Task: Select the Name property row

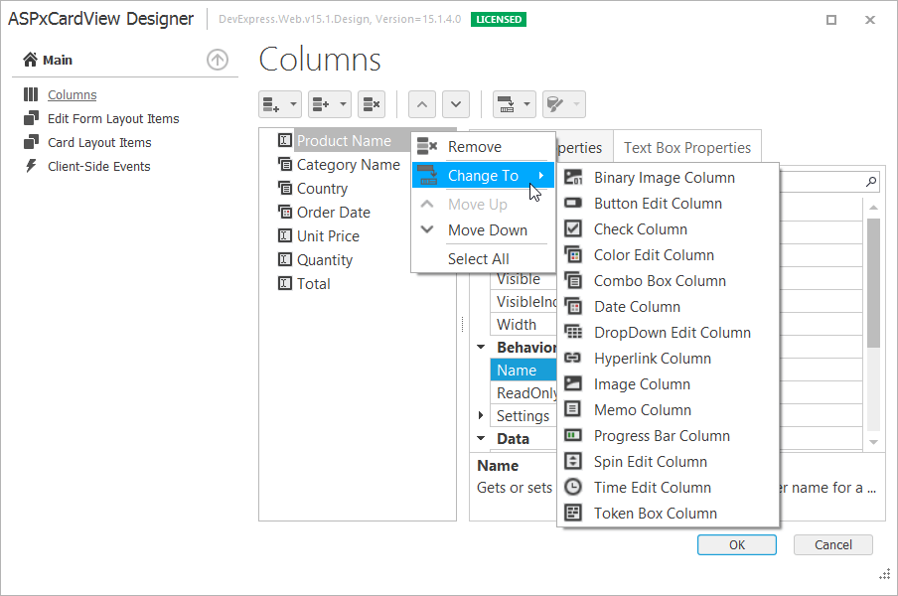Action: (x=523, y=370)
